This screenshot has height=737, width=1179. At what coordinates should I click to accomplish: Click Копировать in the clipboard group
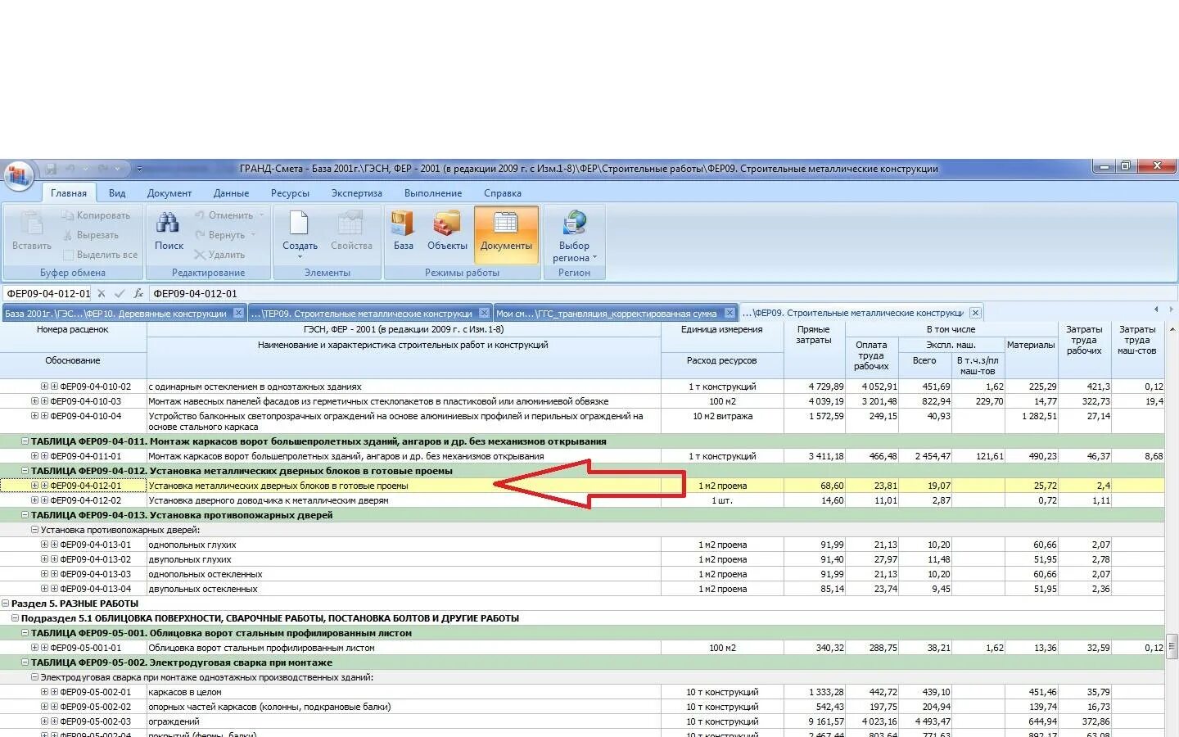(96, 215)
